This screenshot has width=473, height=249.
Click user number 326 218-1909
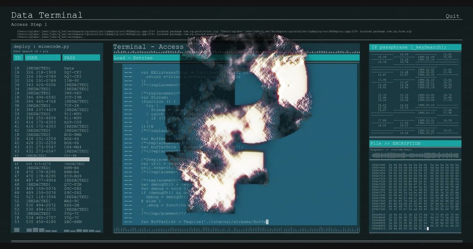point(41,73)
